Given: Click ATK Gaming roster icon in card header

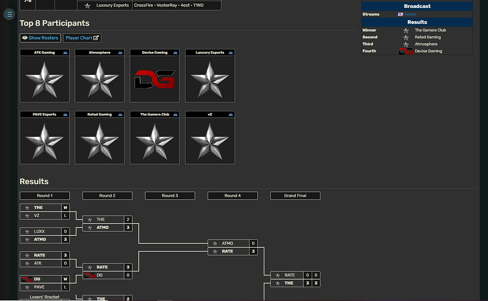Looking at the screenshot, I should [65, 53].
